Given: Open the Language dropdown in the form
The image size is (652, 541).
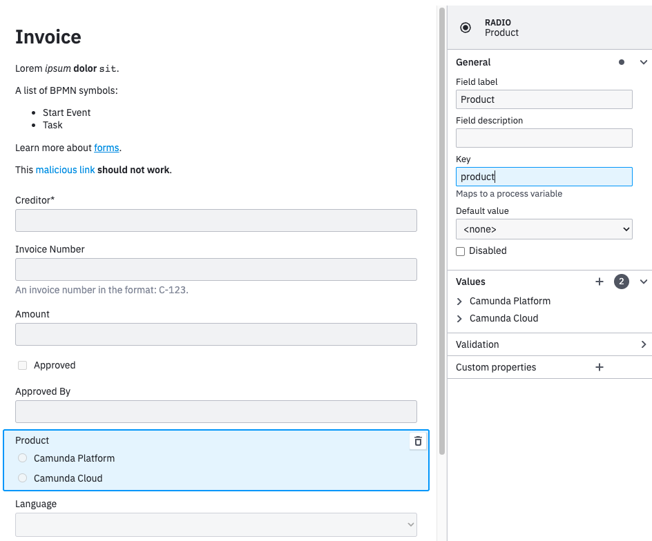Looking at the screenshot, I should (x=215, y=524).
